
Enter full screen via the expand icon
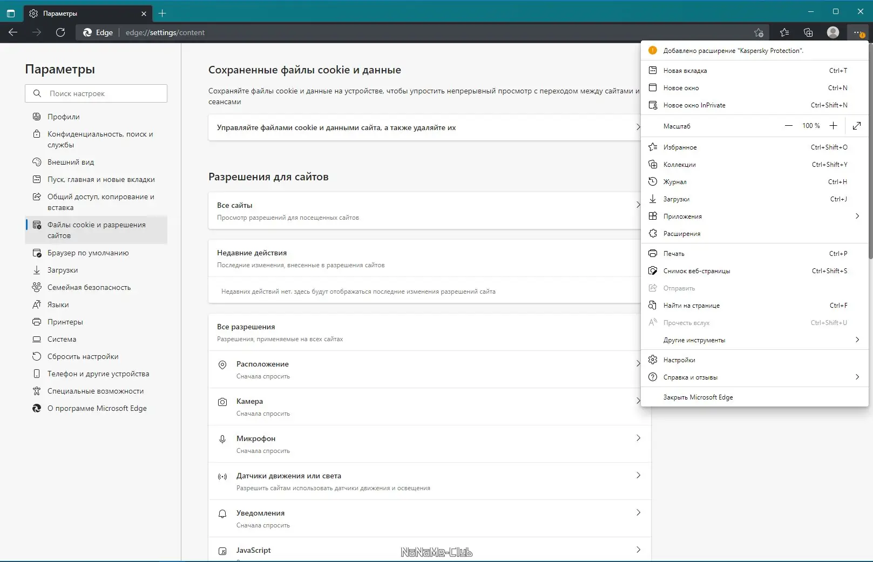coord(857,126)
